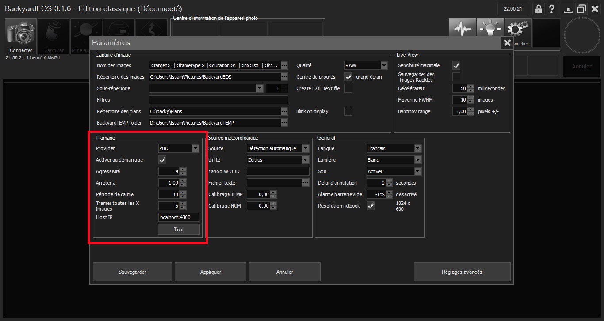Open the Lumière dropdown showing Blanc
Image resolution: width=604 pixels, height=321 pixels.
pos(418,160)
